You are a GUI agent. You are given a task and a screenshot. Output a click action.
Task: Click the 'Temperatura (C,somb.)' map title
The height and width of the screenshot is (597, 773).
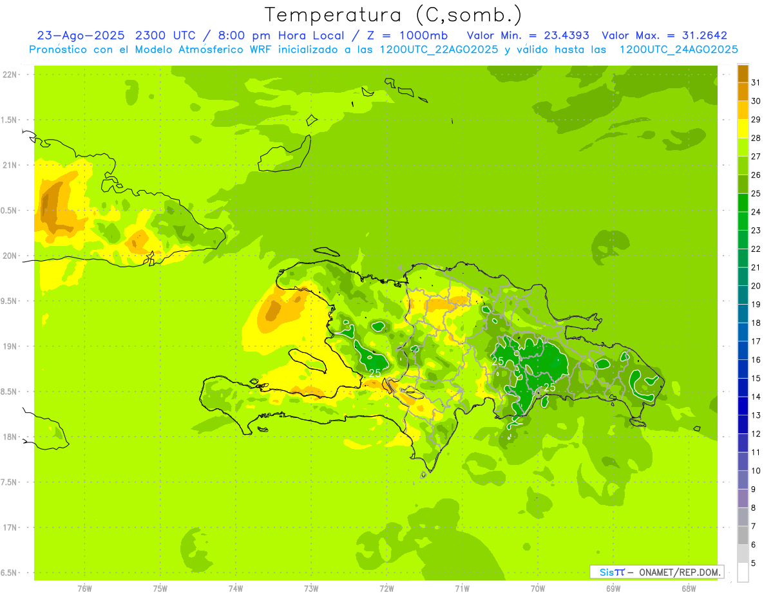(x=393, y=15)
